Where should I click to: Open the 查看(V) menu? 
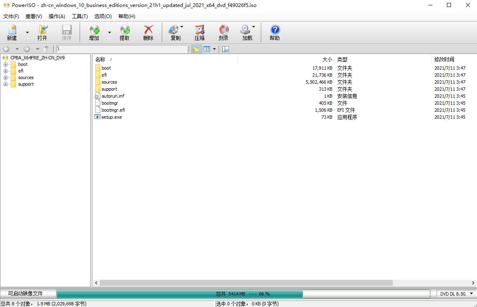pyautogui.click(x=33, y=16)
